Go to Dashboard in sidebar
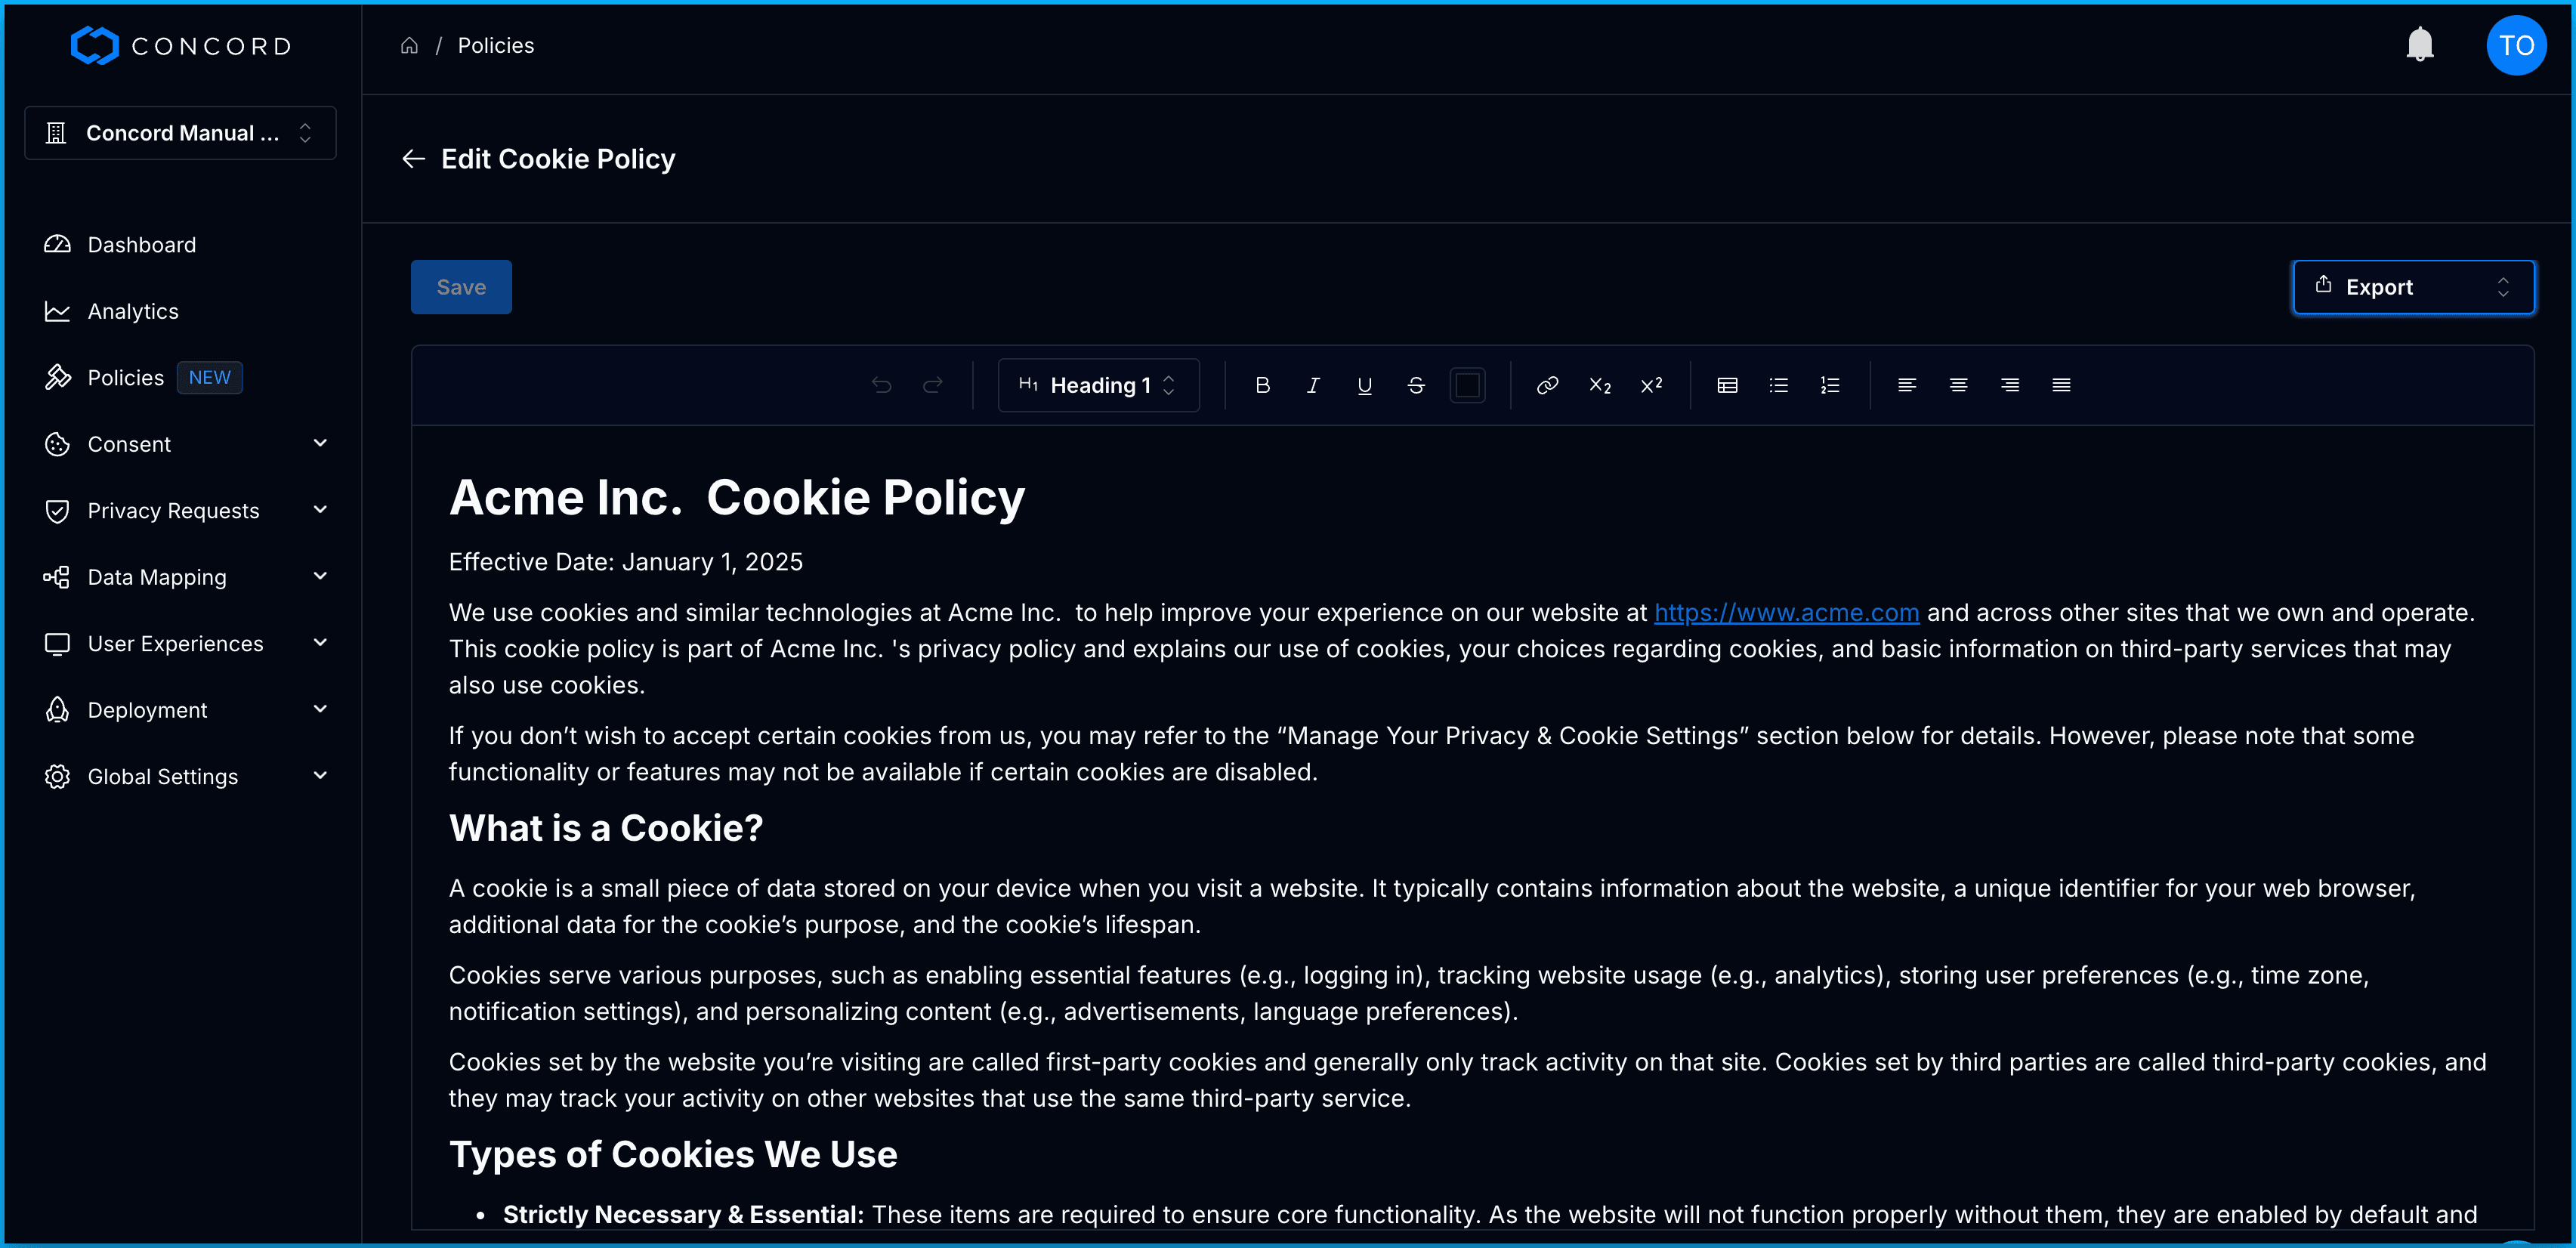Screen dimensions: 2576x1248 click(141, 245)
